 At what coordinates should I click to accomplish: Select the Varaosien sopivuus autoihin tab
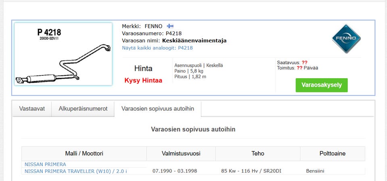coord(158,109)
